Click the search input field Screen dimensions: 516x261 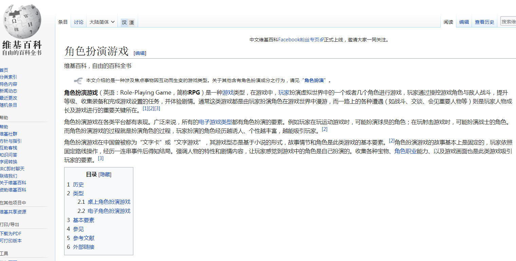pos(509,22)
